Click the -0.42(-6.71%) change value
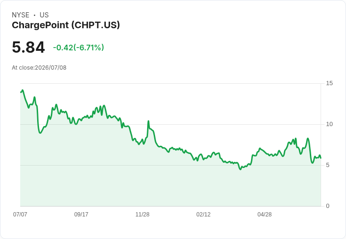This screenshot has width=346, height=239. [79, 48]
